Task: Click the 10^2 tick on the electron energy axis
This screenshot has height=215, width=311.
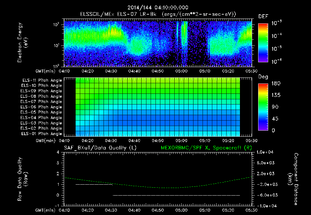Action: click(x=56, y=25)
